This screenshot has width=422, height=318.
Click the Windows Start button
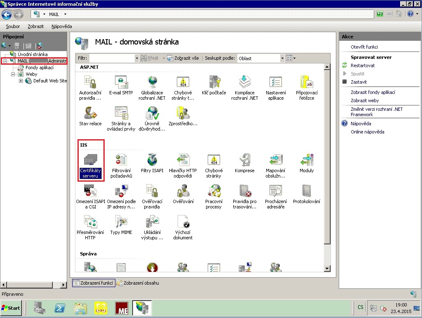[x=11, y=308]
